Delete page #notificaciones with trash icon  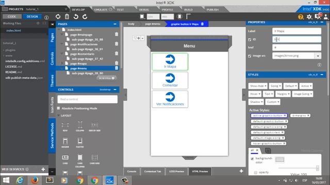click(x=117, y=44)
